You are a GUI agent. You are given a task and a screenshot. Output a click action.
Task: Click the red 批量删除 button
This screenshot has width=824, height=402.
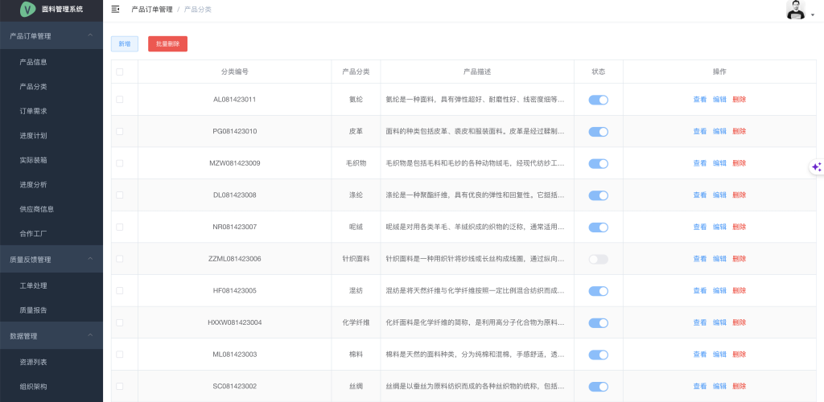pos(167,44)
